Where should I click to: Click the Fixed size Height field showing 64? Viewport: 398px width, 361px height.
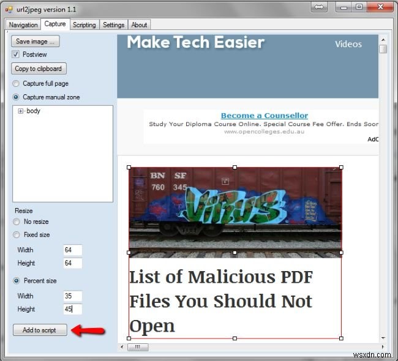[x=73, y=263]
